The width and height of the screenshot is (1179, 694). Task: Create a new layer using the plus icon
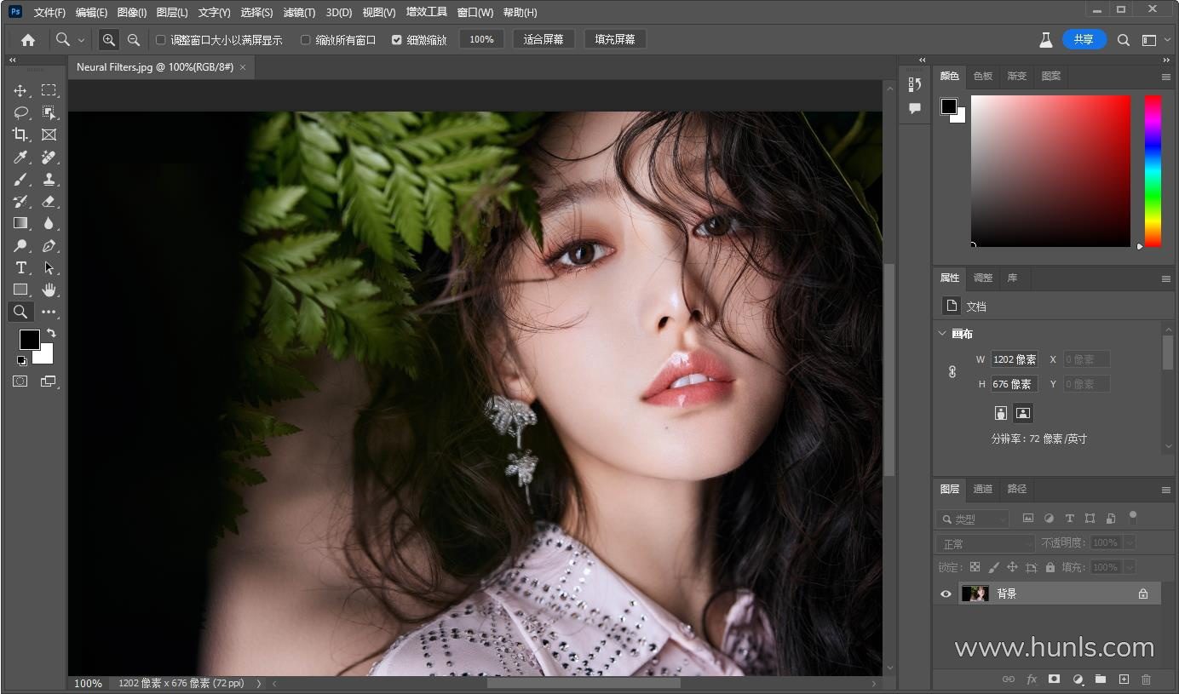pyautogui.click(x=1124, y=679)
